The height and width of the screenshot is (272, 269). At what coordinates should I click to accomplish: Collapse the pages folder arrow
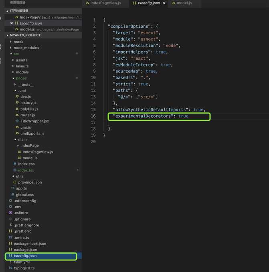13,78
